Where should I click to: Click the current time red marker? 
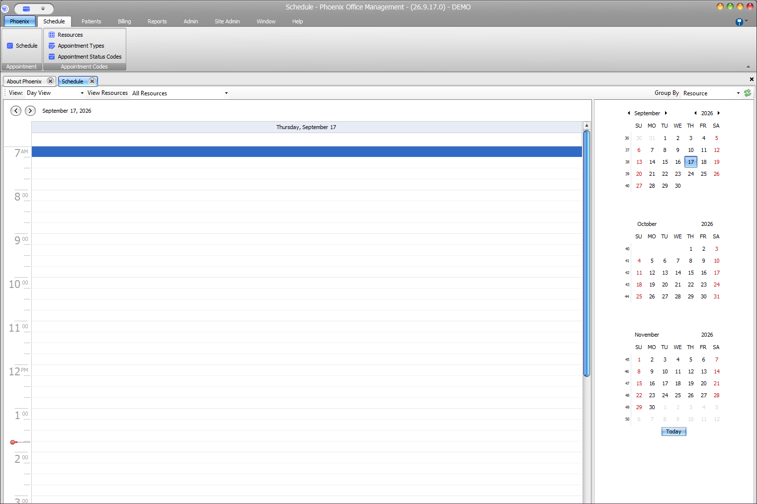tap(13, 442)
